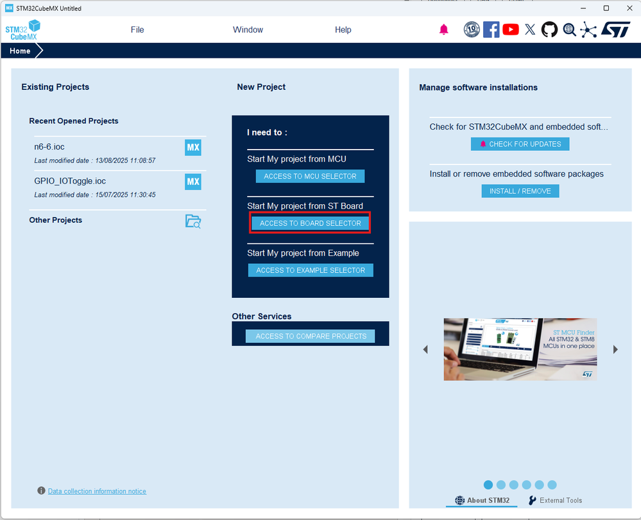641x520 pixels.
Task: Click GPIO_IOToggle.ioc last modified date line
Action: point(95,195)
